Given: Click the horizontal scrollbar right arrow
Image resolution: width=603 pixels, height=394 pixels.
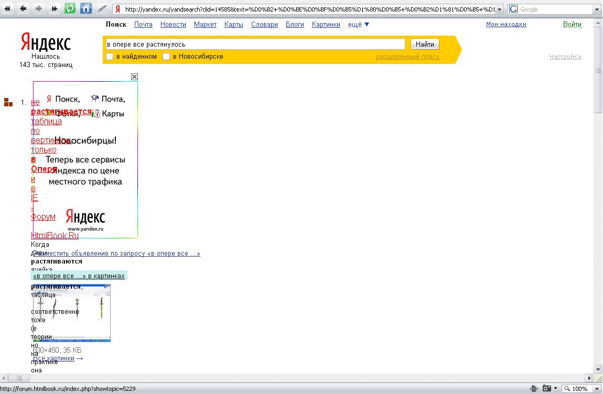Looking at the screenshot, I should [x=589, y=378].
